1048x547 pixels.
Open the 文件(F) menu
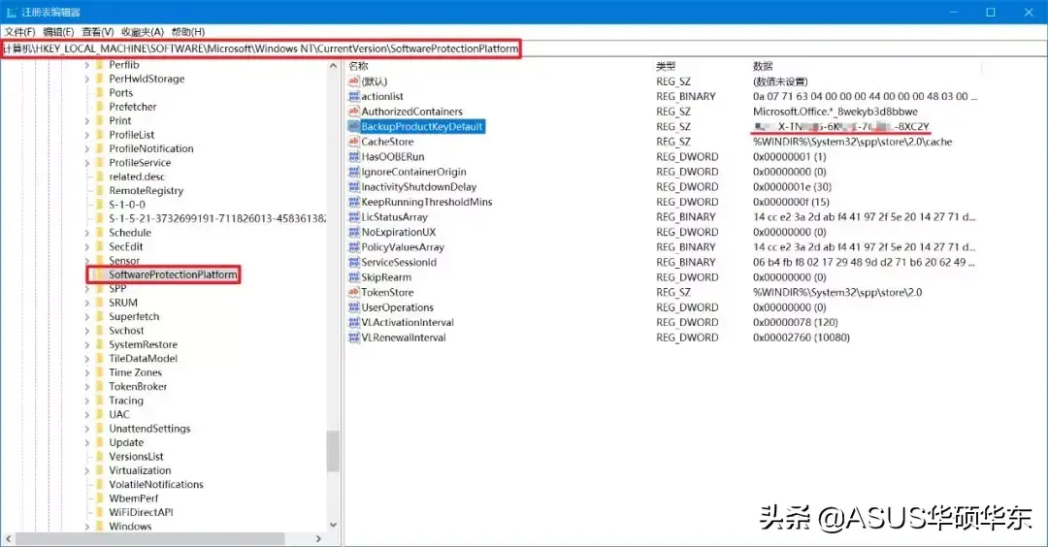19,31
